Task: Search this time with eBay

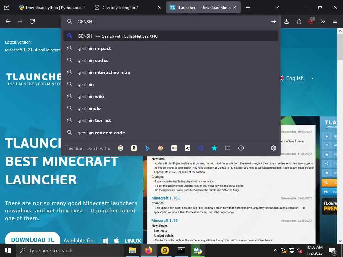Action: pyautogui.click(x=174, y=148)
